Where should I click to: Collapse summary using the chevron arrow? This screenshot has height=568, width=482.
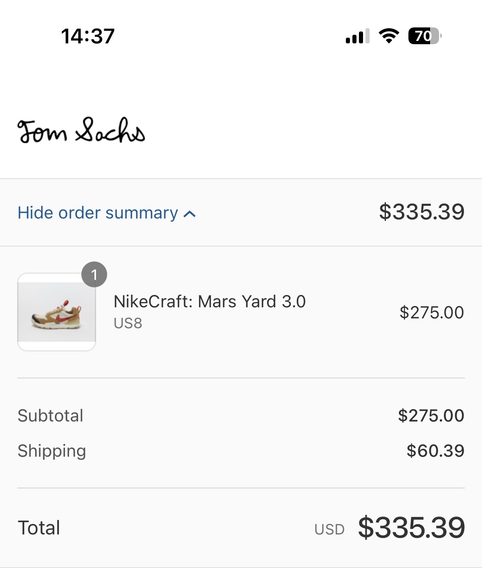click(190, 214)
